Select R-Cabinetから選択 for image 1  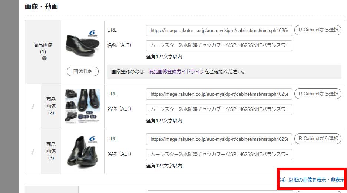(318, 30)
